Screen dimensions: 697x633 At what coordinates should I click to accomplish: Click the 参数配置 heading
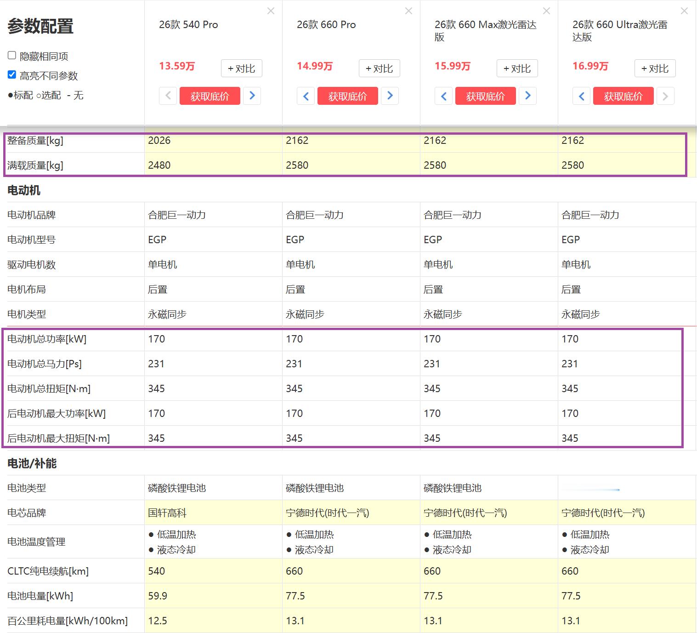40,26
